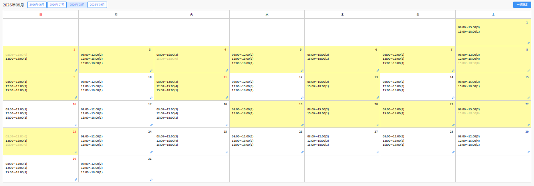Click the edit pencil icon on August 16
Image resolution: width=534 pixels, height=186 pixels.
click(76, 125)
